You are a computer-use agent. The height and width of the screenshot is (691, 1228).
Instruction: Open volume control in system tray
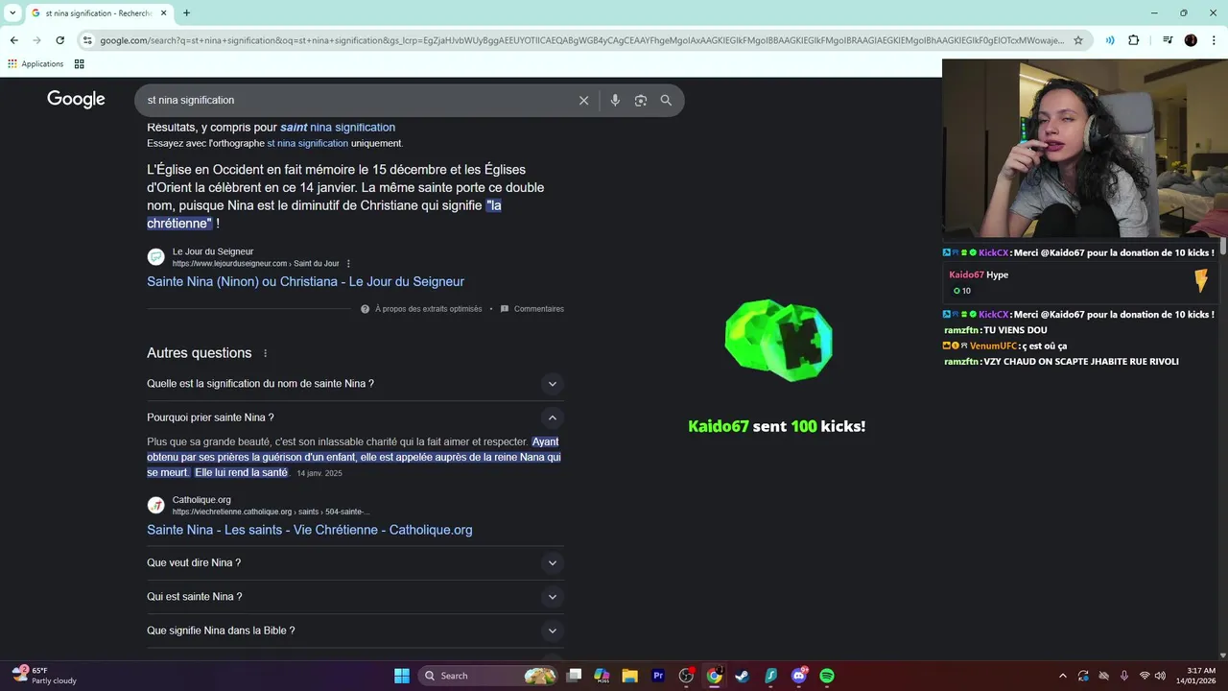click(x=1161, y=676)
